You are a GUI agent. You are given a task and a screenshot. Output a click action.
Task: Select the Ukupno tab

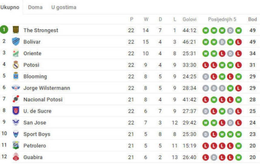pyautogui.click(x=10, y=7)
